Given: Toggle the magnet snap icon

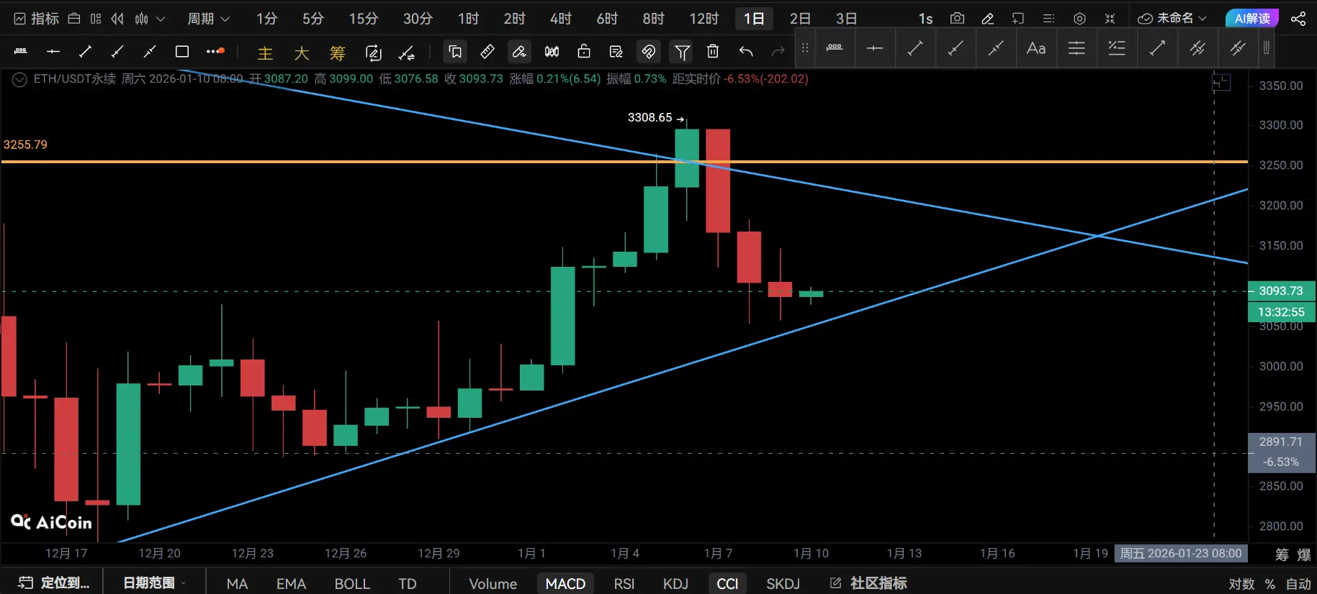Looking at the screenshot, I should tap(649, 51).
